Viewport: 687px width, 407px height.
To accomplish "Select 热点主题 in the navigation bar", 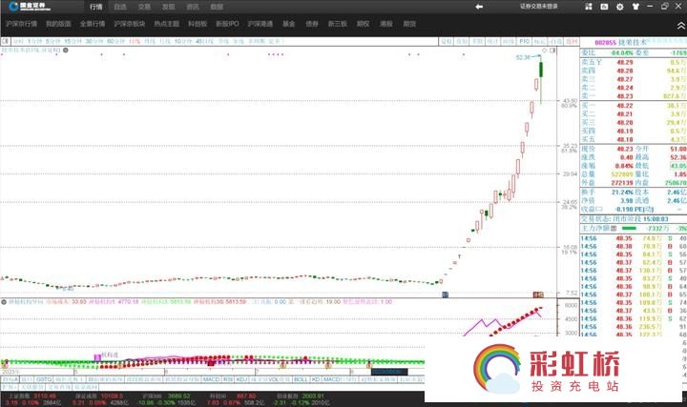I will 166,24.
